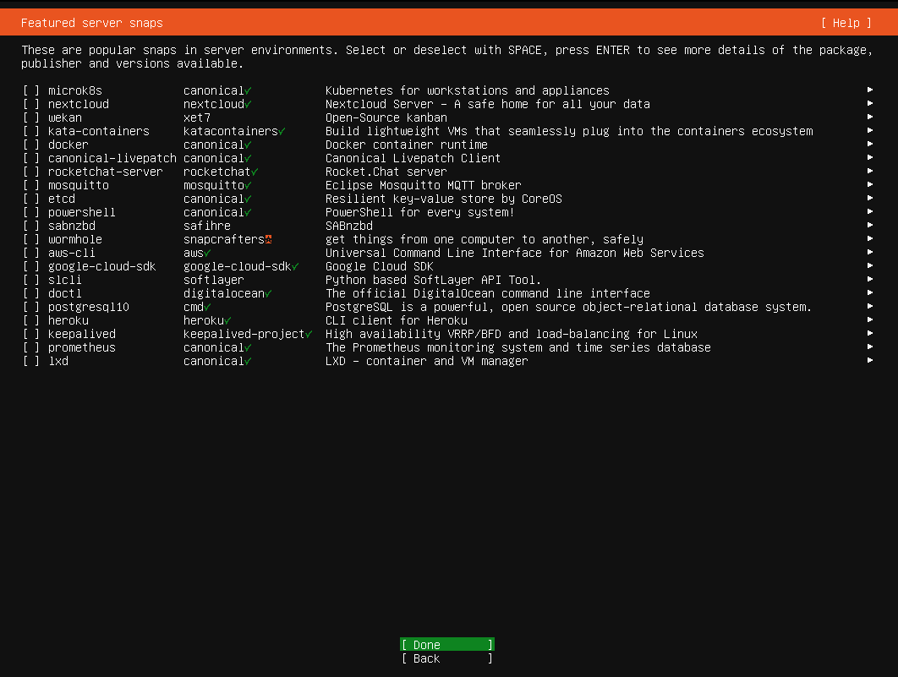The width and height of the screenshot is (898, 677).
Task: Enable the powershell snap checkbox
Action: 31,212
